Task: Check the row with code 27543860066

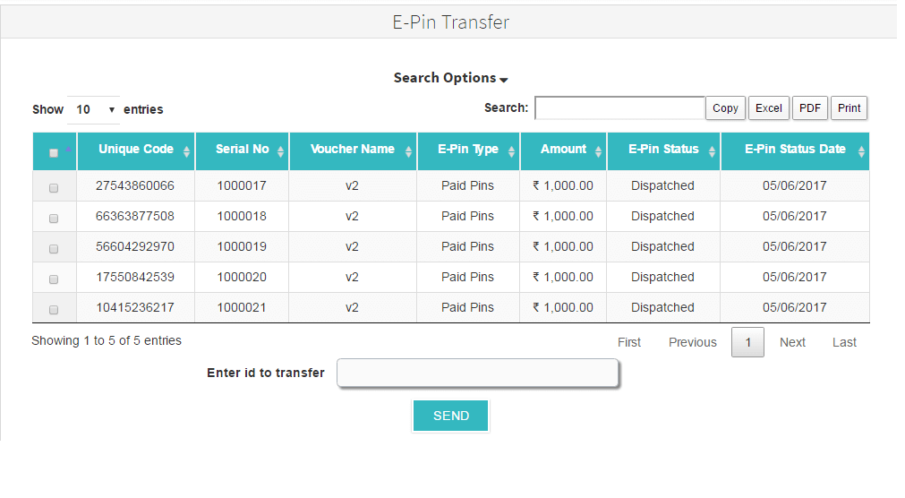Action: coord(54,188)
